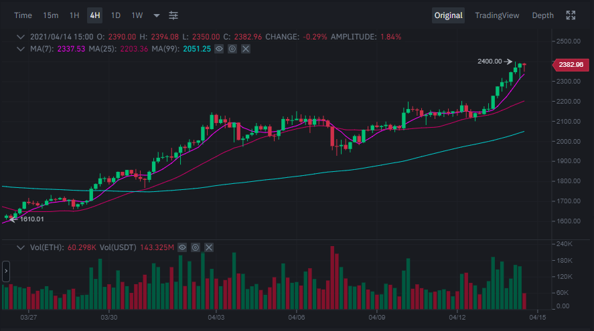594x331 pixels.
Task: Click the red 2382.96 current price tag
Action: tap(570, 65)
